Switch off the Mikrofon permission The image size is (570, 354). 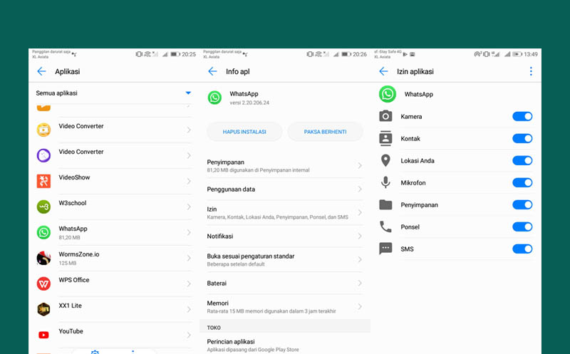(x=522, y=182)
